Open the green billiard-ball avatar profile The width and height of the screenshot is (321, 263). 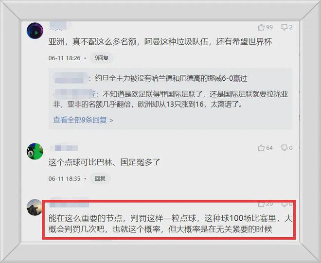[x=35, y=151]
